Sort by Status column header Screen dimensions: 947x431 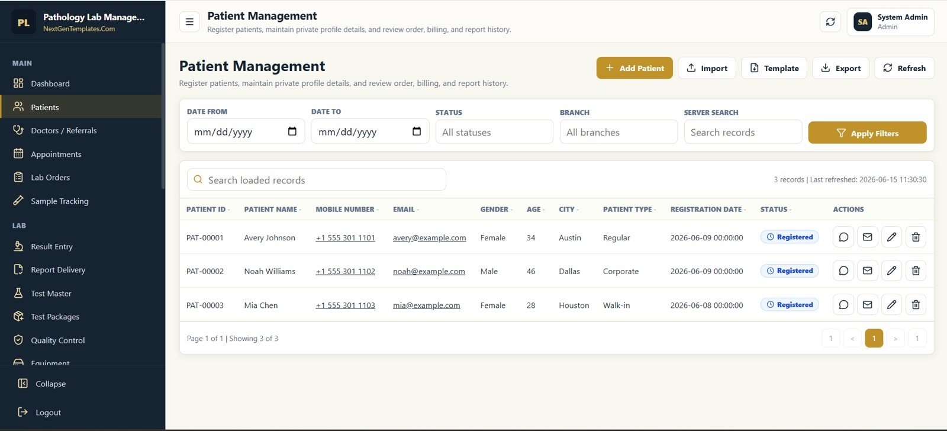(x=775, y=210)
